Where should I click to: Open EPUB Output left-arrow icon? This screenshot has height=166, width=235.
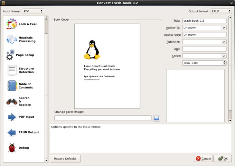pos(12,132)
